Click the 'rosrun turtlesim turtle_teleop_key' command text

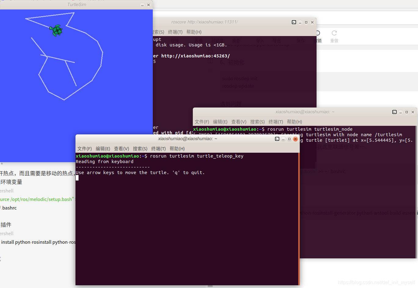(197, 156)
